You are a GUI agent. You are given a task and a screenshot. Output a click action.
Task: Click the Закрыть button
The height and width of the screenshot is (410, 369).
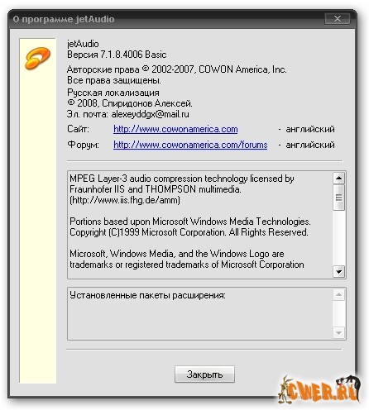click(x=204, y=374)
